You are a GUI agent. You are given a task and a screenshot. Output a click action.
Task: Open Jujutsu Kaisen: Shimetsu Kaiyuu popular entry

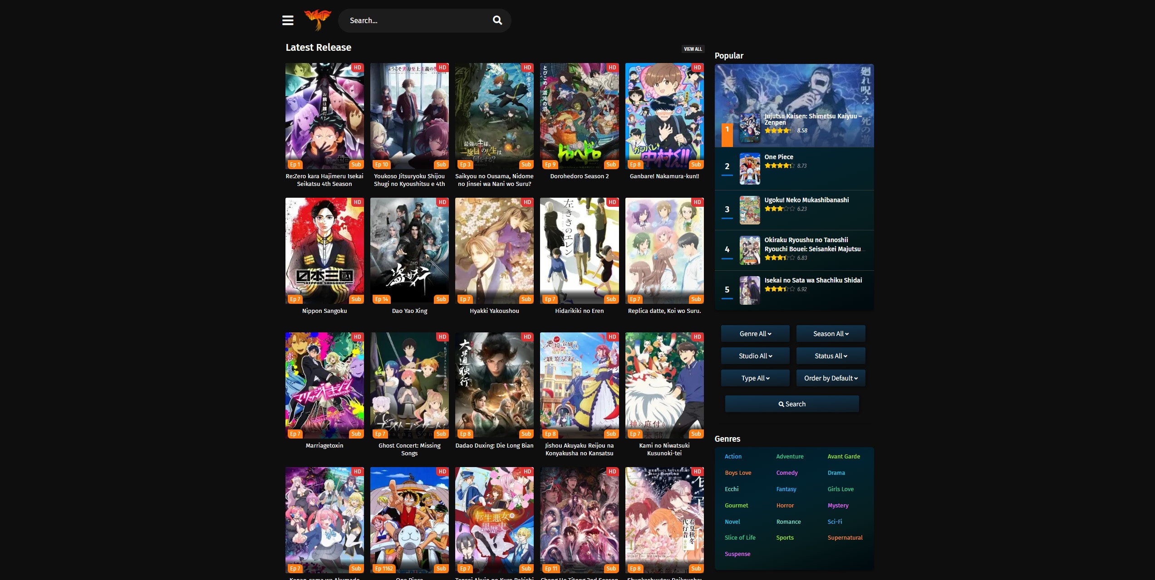pyautogui.click(x=812, y=119)
